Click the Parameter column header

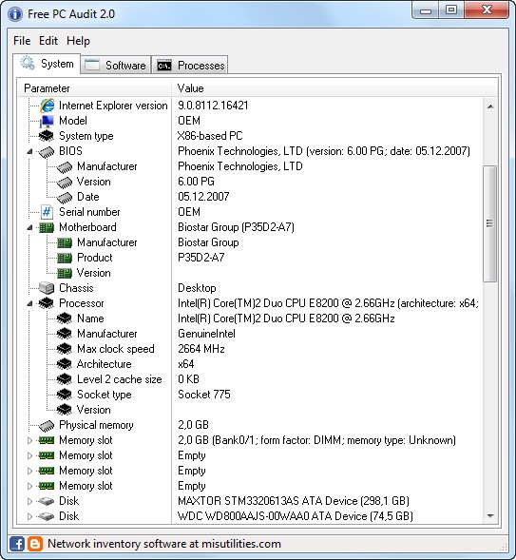(95, 88)
